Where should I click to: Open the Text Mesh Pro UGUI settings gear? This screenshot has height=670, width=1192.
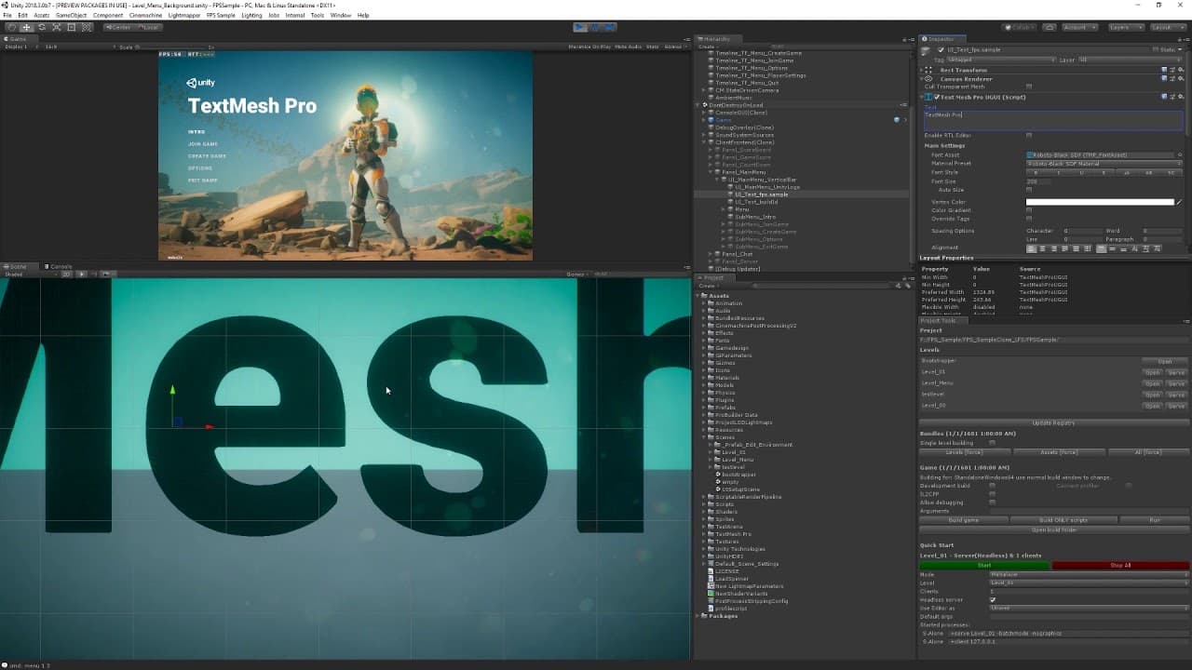(1181, 97)
